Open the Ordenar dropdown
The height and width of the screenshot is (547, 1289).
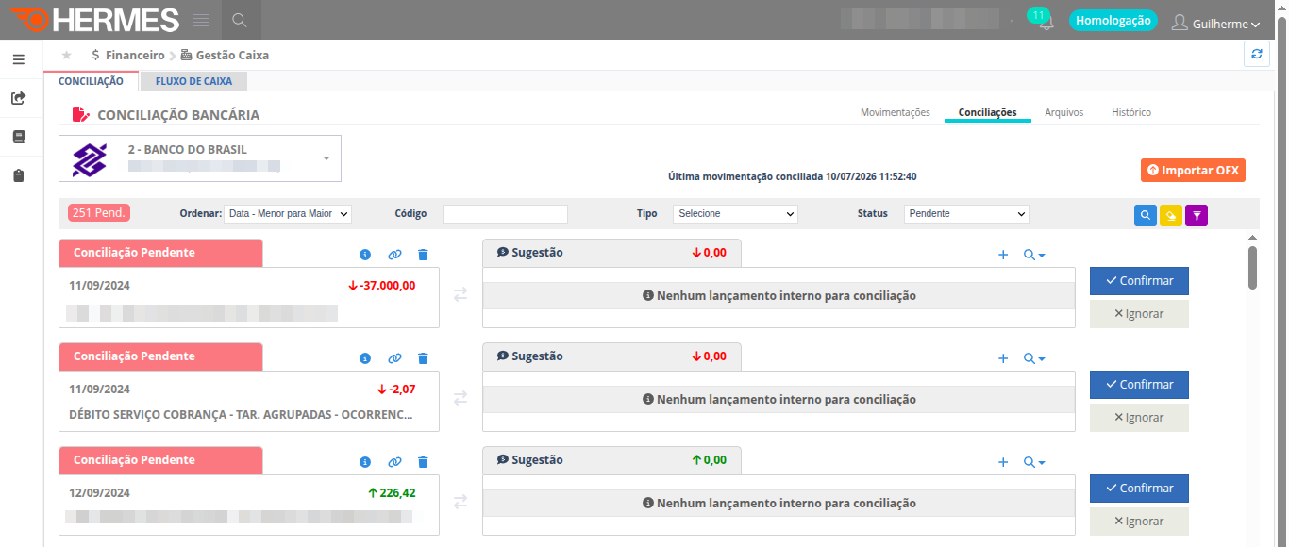[x=288, y=214]
